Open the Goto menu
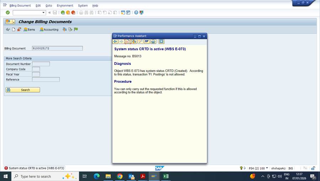Image resolution: width=320 pixels, height=181 pixels. pos(49,6)
